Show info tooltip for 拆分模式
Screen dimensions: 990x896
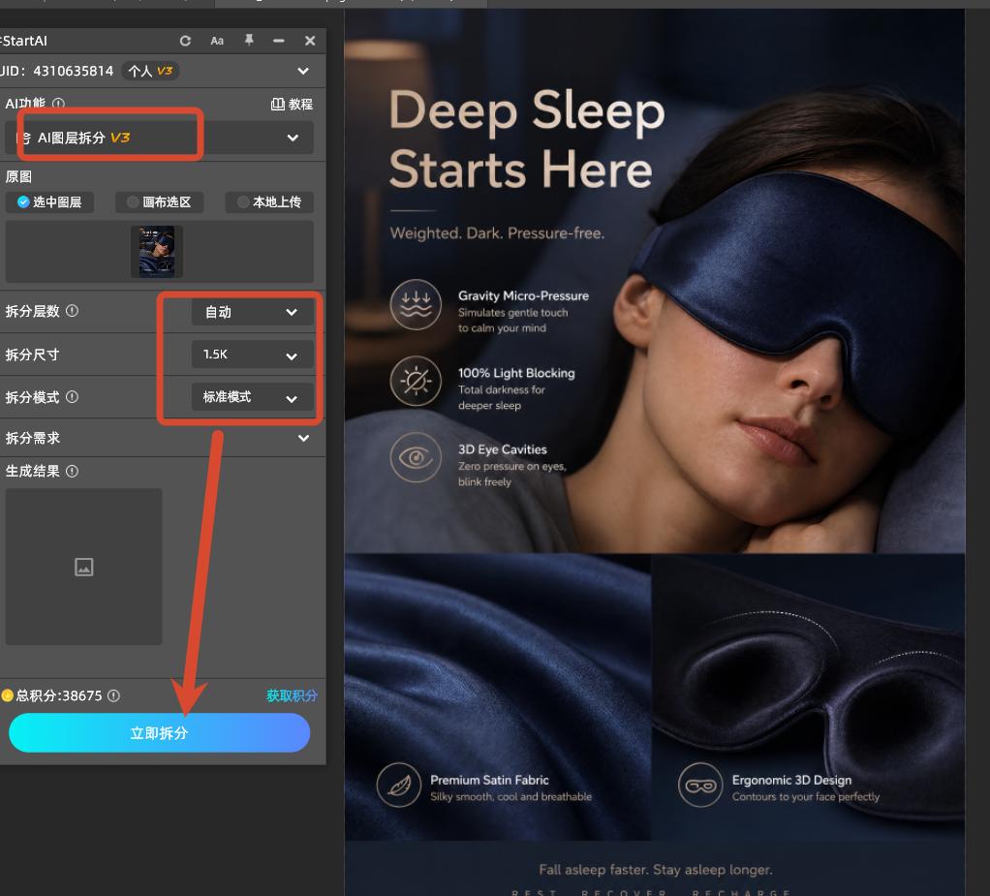pyautogui.click(x=72, y=396)
